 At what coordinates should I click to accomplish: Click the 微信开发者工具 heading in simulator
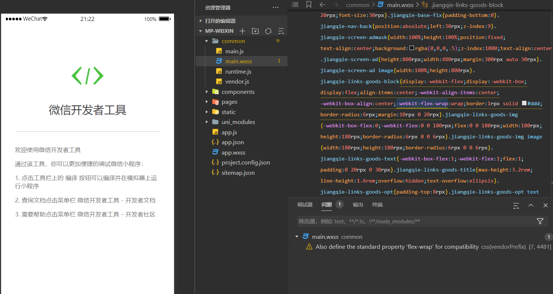point(88,110)
